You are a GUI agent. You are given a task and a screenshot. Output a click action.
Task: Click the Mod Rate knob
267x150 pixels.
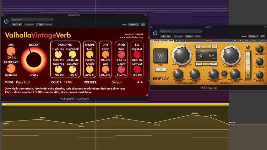(121, 54)
